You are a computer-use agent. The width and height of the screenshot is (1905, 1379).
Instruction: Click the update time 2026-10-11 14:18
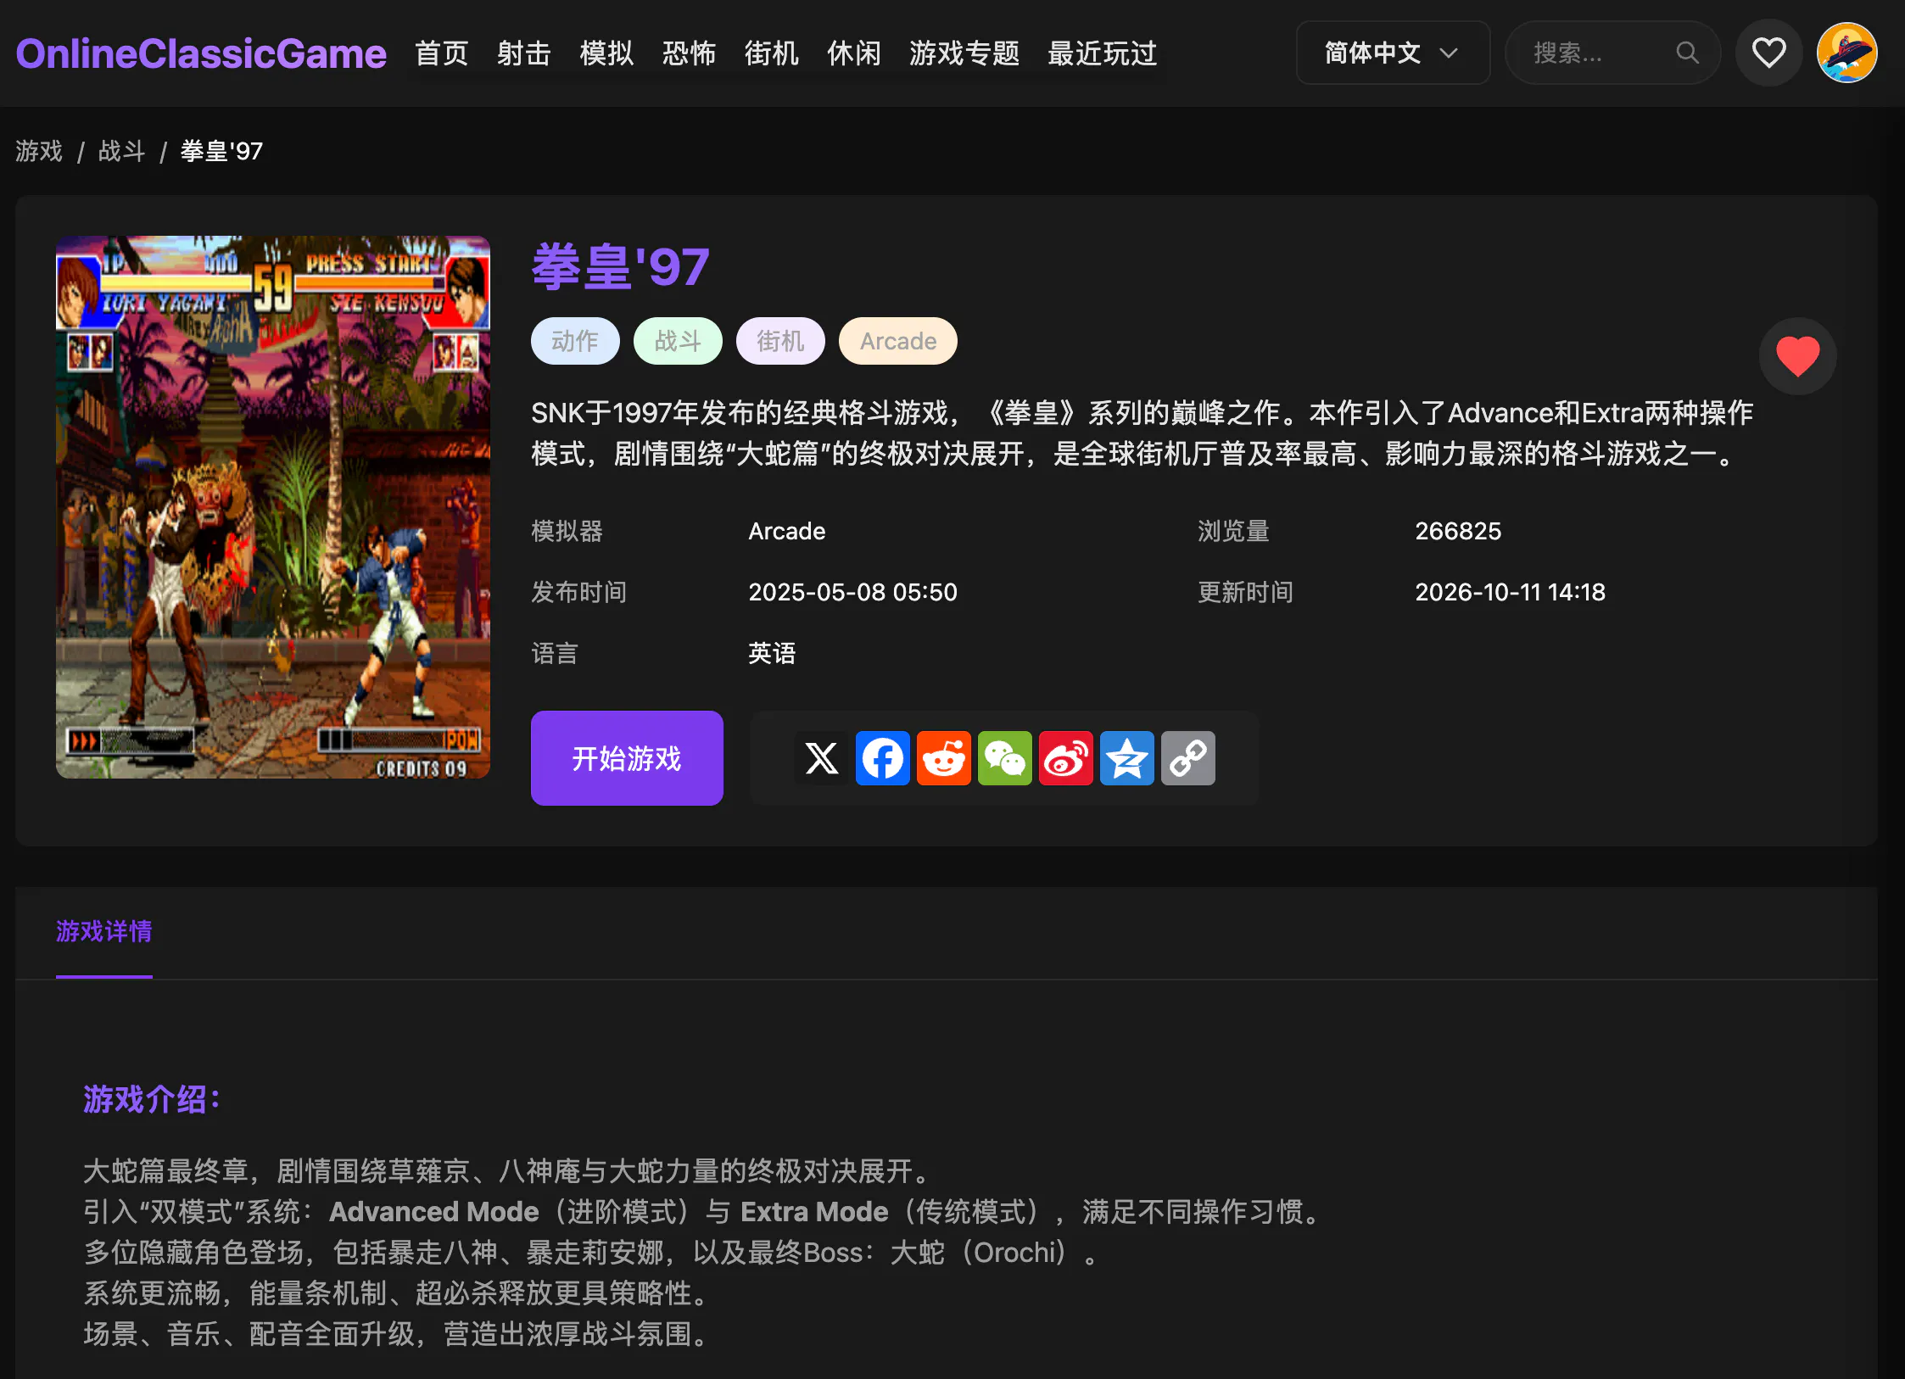coord(1510,592)
